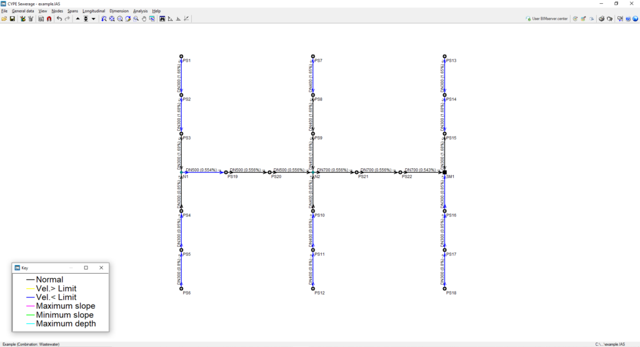Open help via the blue question icon

[x=628, y=19]
